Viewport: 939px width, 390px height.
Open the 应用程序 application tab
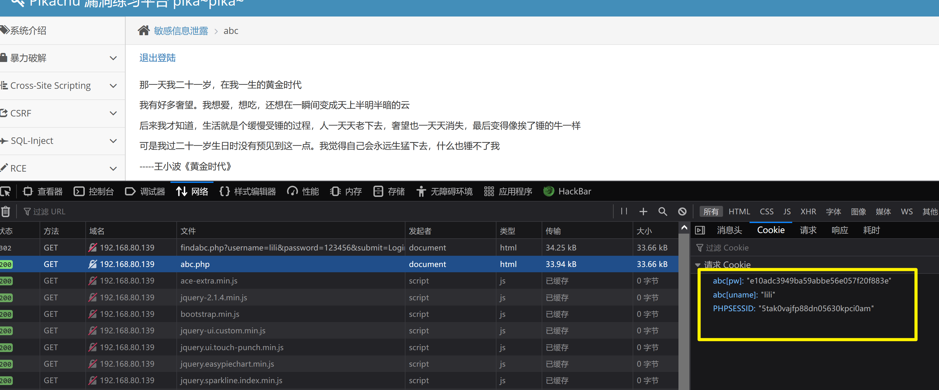(x=508, y=191)
